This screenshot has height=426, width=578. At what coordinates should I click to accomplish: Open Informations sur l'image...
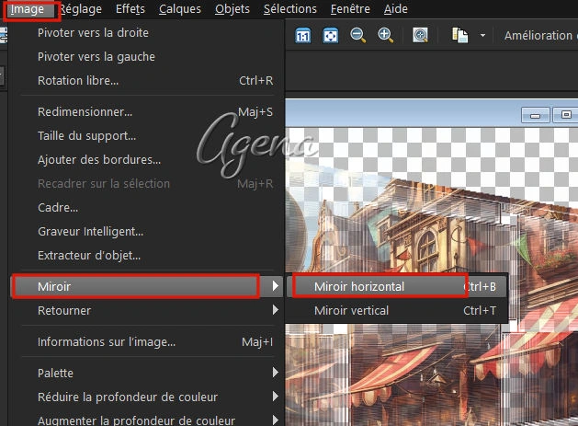(147, 342)
